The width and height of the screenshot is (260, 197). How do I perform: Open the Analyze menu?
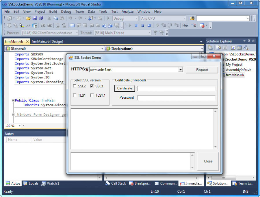[x=127, y=12]
